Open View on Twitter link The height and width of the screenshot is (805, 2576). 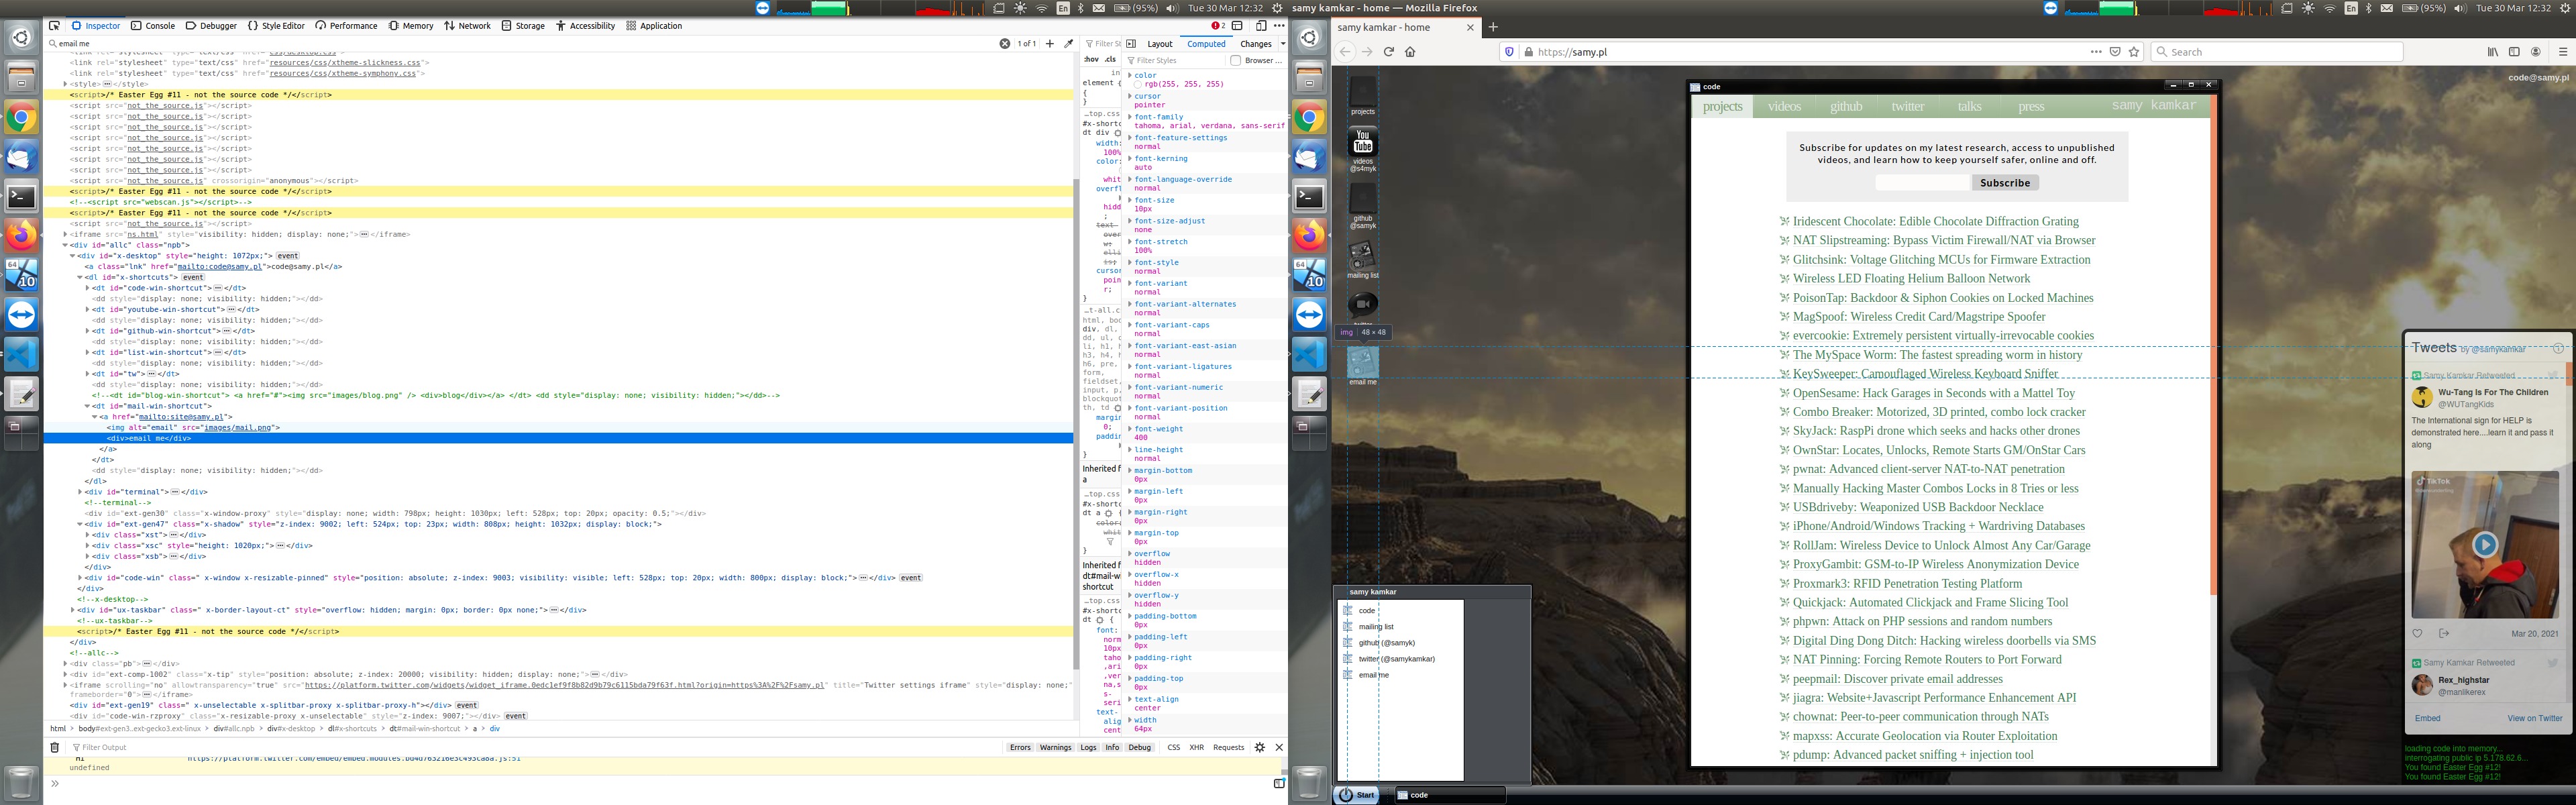pos(2534,718)
